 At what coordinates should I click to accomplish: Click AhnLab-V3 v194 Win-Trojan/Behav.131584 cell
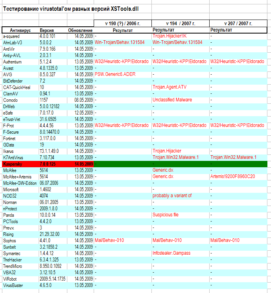tap(181, 43)
